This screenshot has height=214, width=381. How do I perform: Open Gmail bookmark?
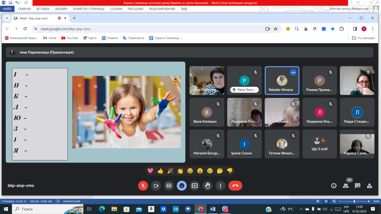point(50,38)
